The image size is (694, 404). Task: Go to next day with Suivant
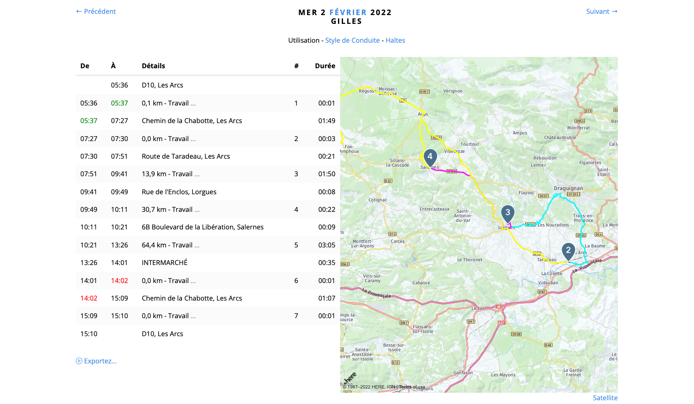point(601,11)
